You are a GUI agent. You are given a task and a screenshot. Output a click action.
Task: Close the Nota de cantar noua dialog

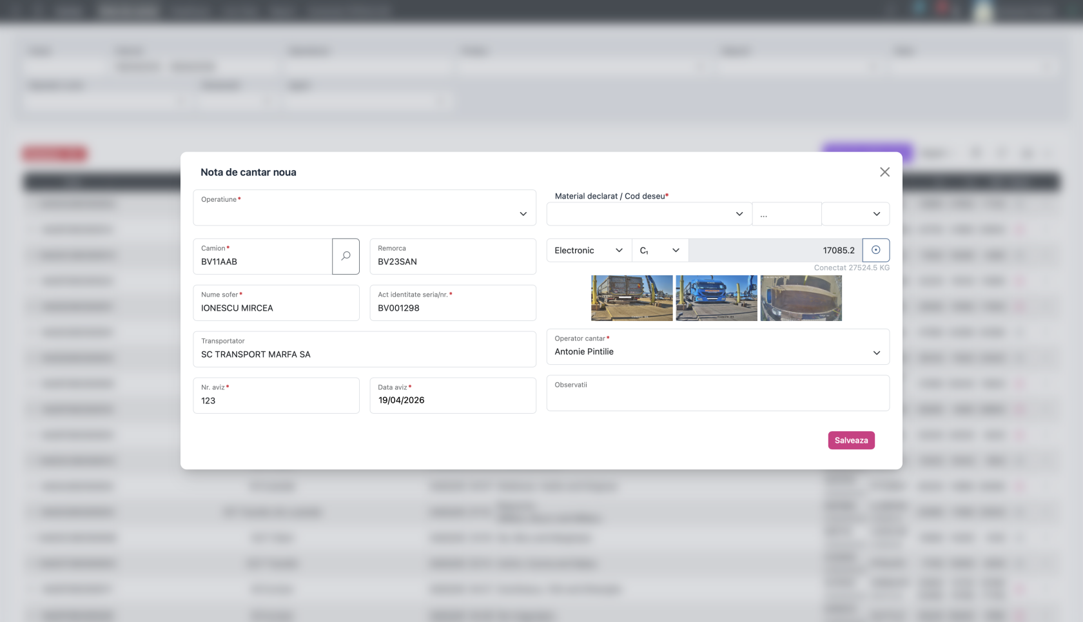coord(884,172)
